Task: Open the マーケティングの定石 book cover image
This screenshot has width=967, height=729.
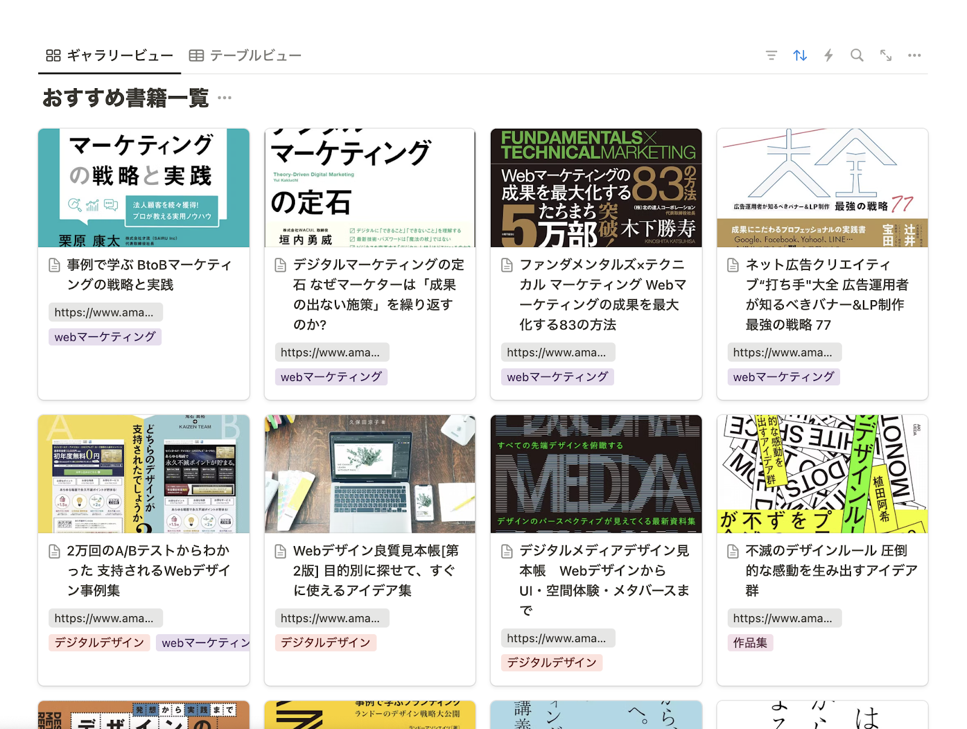Action: 370,188
